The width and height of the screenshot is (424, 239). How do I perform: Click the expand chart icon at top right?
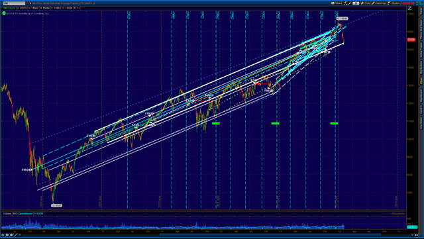click(409, 9)
